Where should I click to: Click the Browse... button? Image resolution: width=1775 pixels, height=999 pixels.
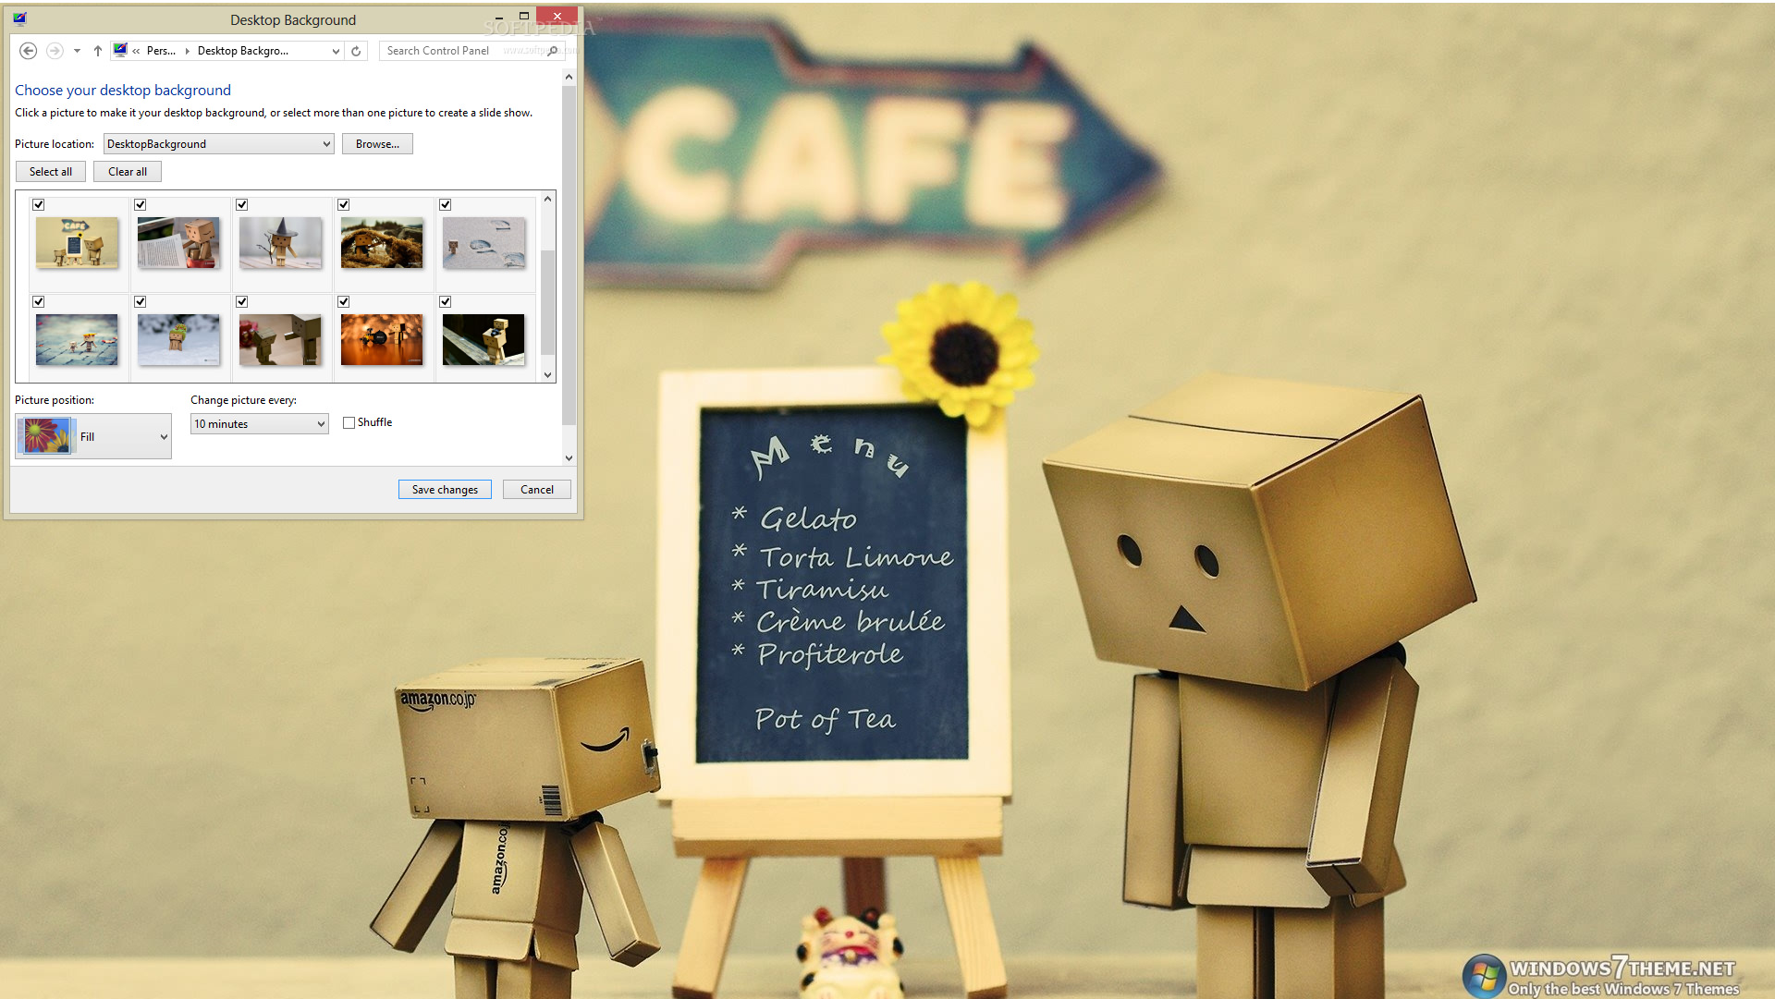tap(377, 144)
